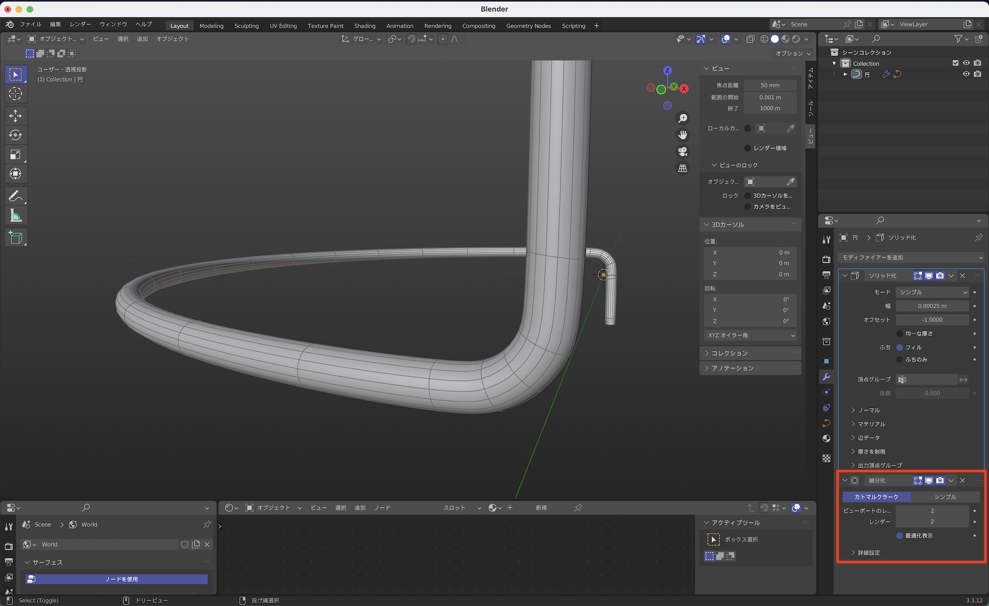Choose the Add Cube tool
The width and height of the screenshot is (989, 606).
pyautogui.click(x=15, y=238)
